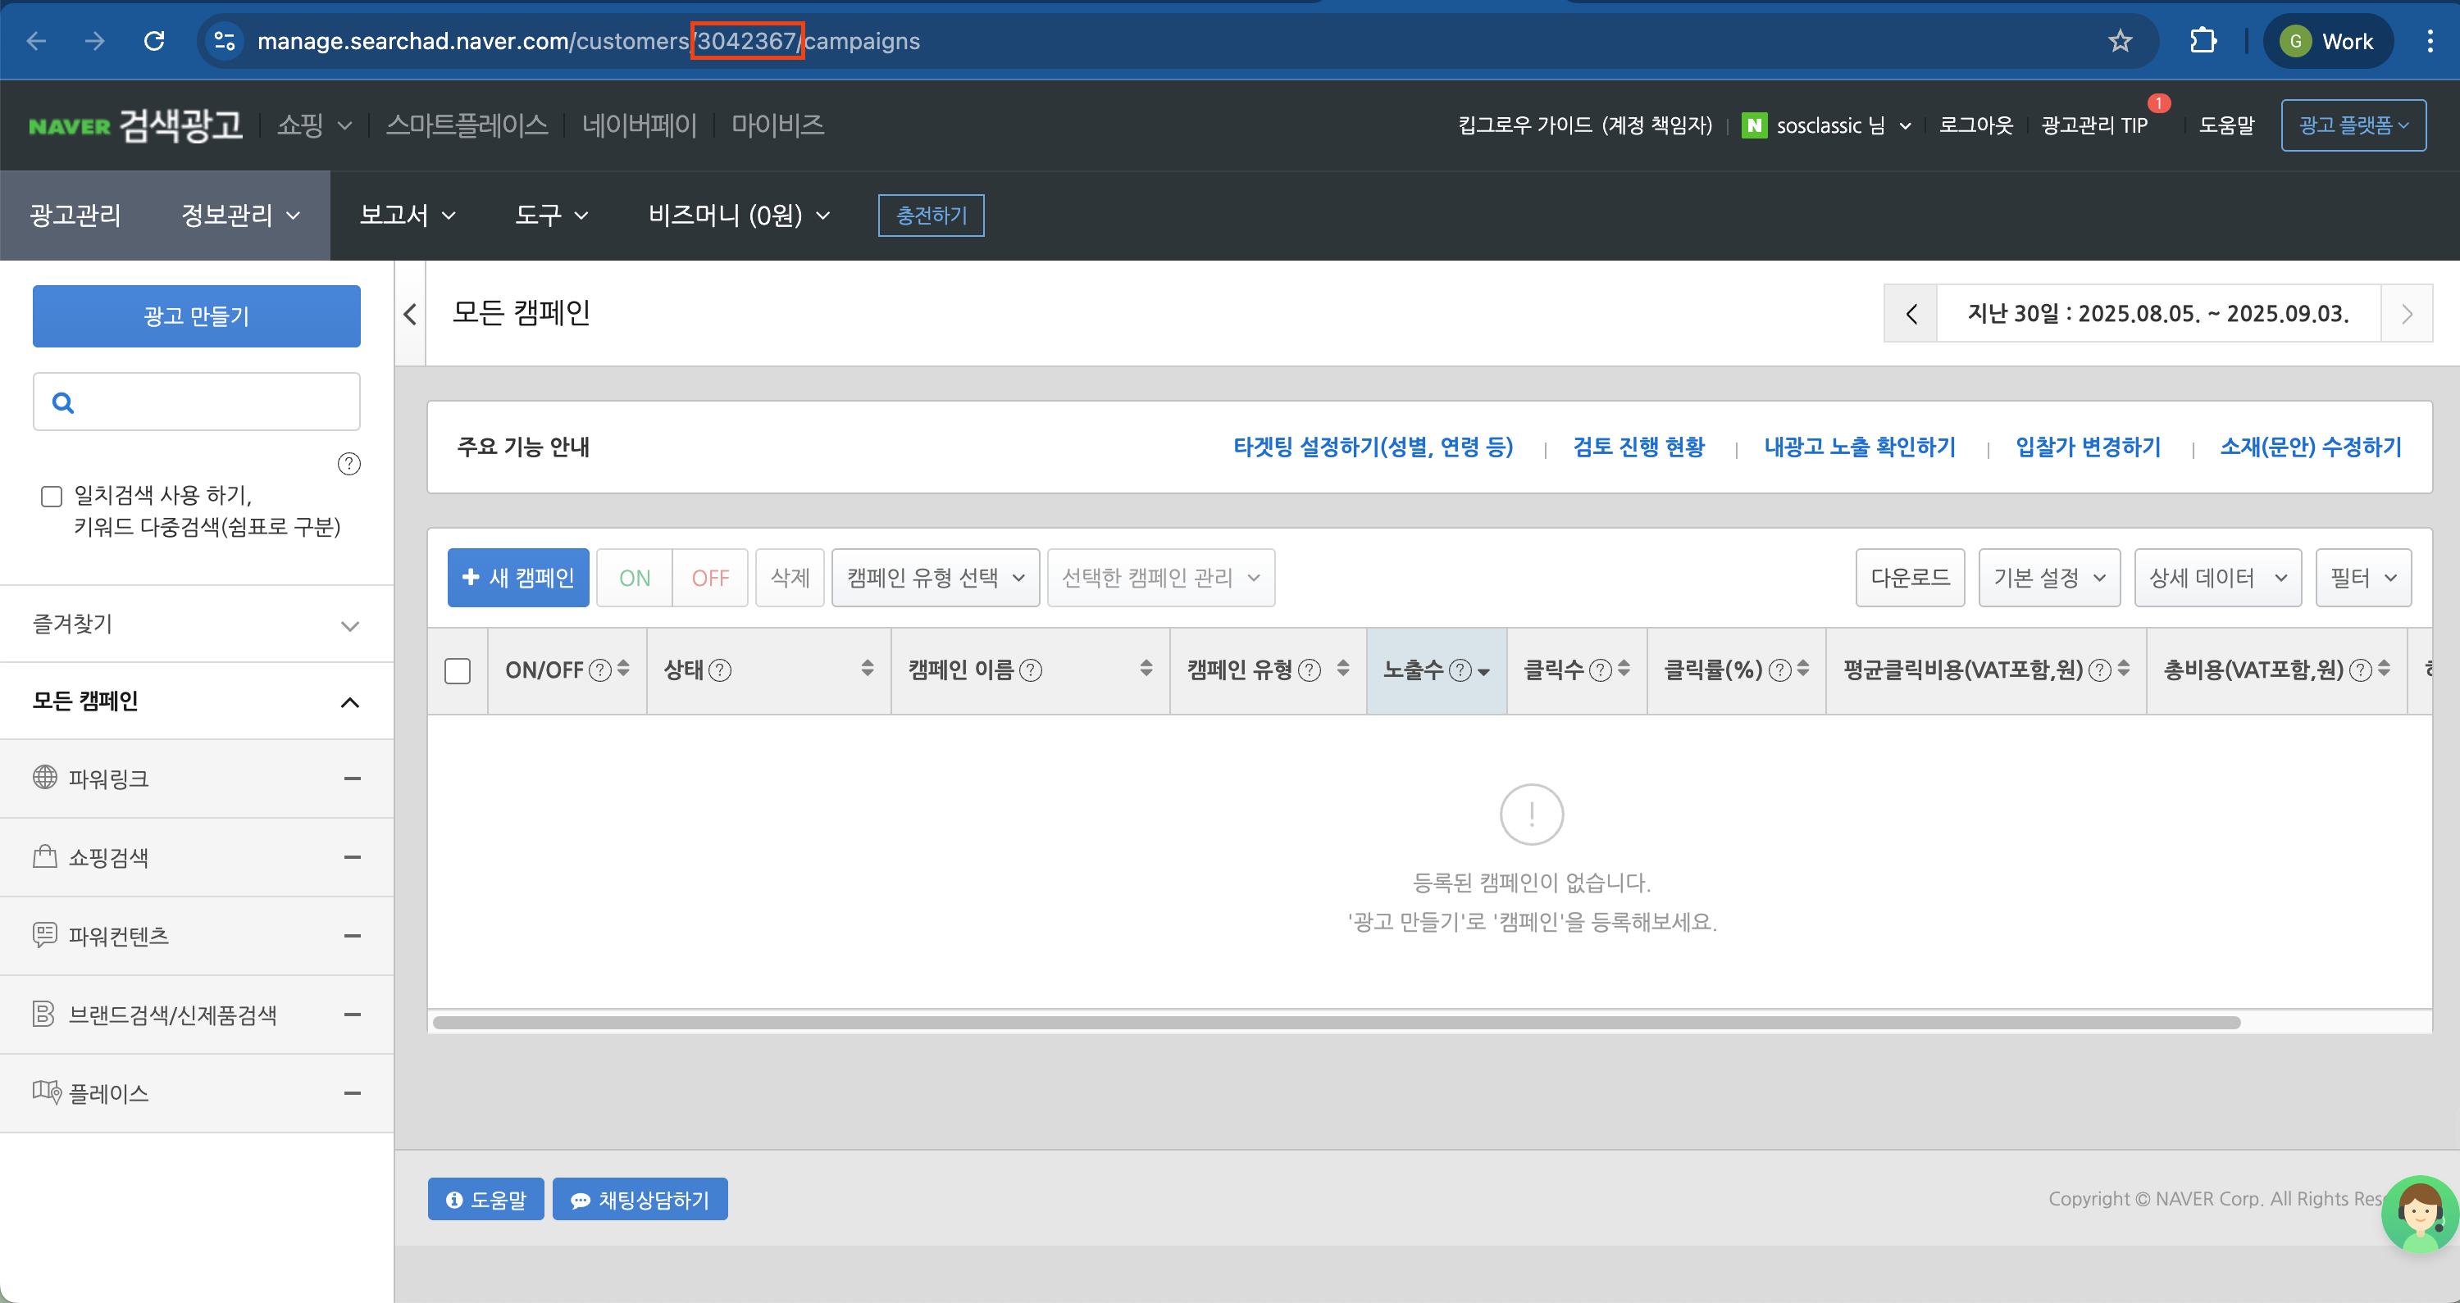2460x1303 pixels.
Task: Switch to the 광고관리 tab
Action: pyautogui.click(x=75, y=215)
